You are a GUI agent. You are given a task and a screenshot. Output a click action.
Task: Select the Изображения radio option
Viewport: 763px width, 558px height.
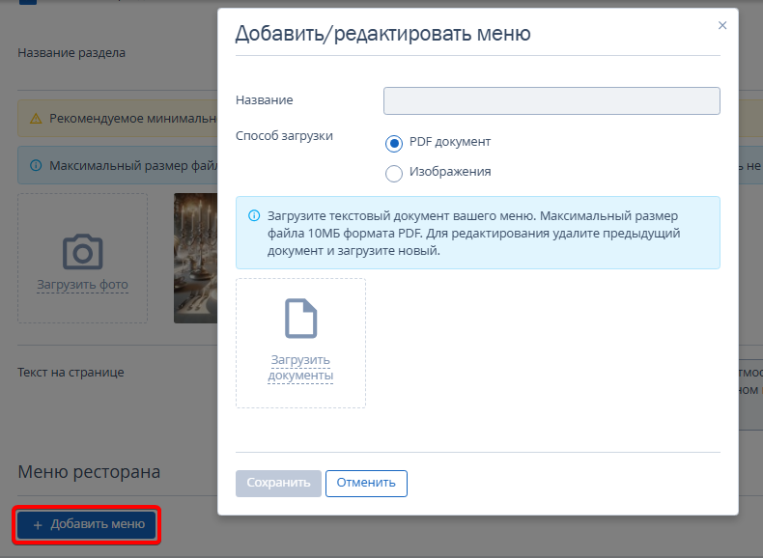click(394, 173)
